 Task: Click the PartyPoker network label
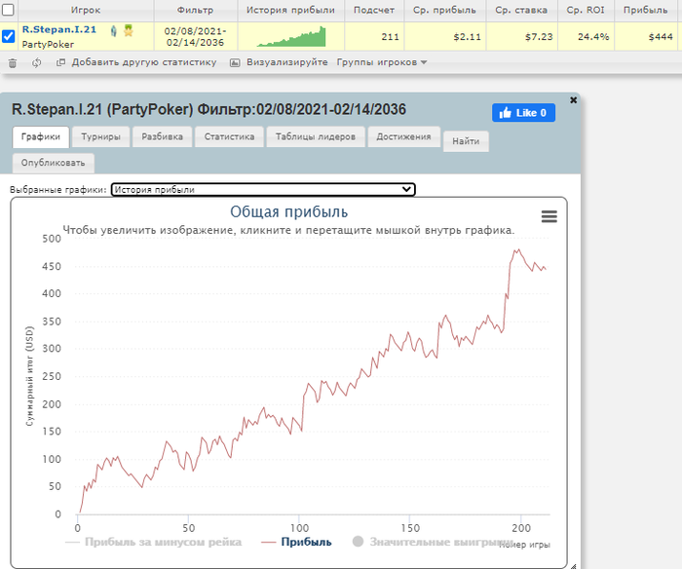click(x=48, y=44)
